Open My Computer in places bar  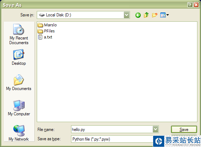(x=19, y=108)
